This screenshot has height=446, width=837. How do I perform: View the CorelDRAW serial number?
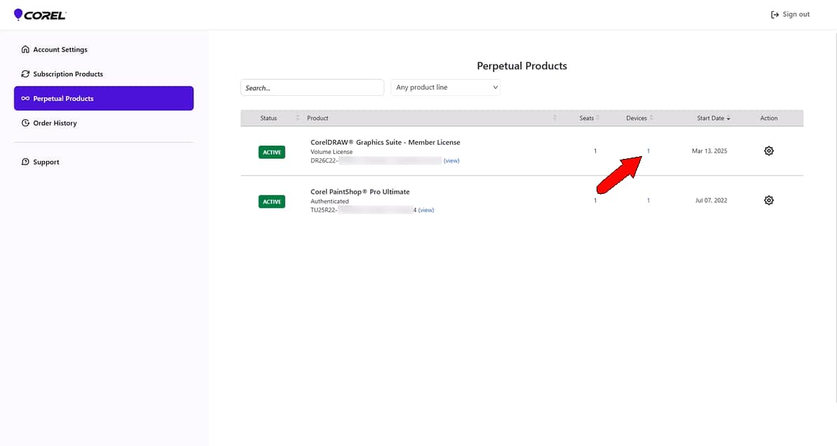click(x=451, y=160)
